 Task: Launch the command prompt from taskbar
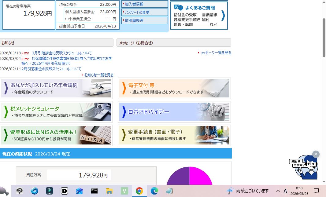(x=94, y=191)
